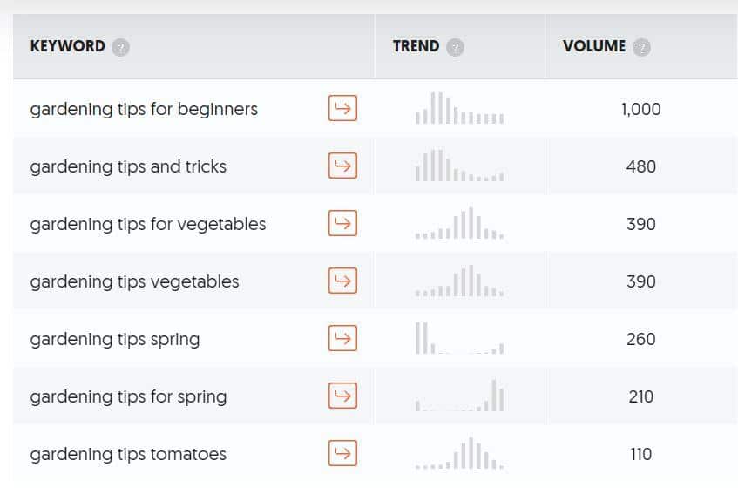738x501 pixels.
Task: Open arrow icon for gardening tips for vegetables
Action: (x=342, y=223)
